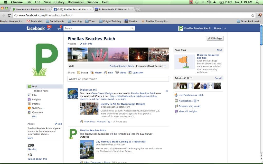The height and width of the screenshot is (164, 263).
Task: Open Tools bookmarks folder
Action: [x=90, y=21]
